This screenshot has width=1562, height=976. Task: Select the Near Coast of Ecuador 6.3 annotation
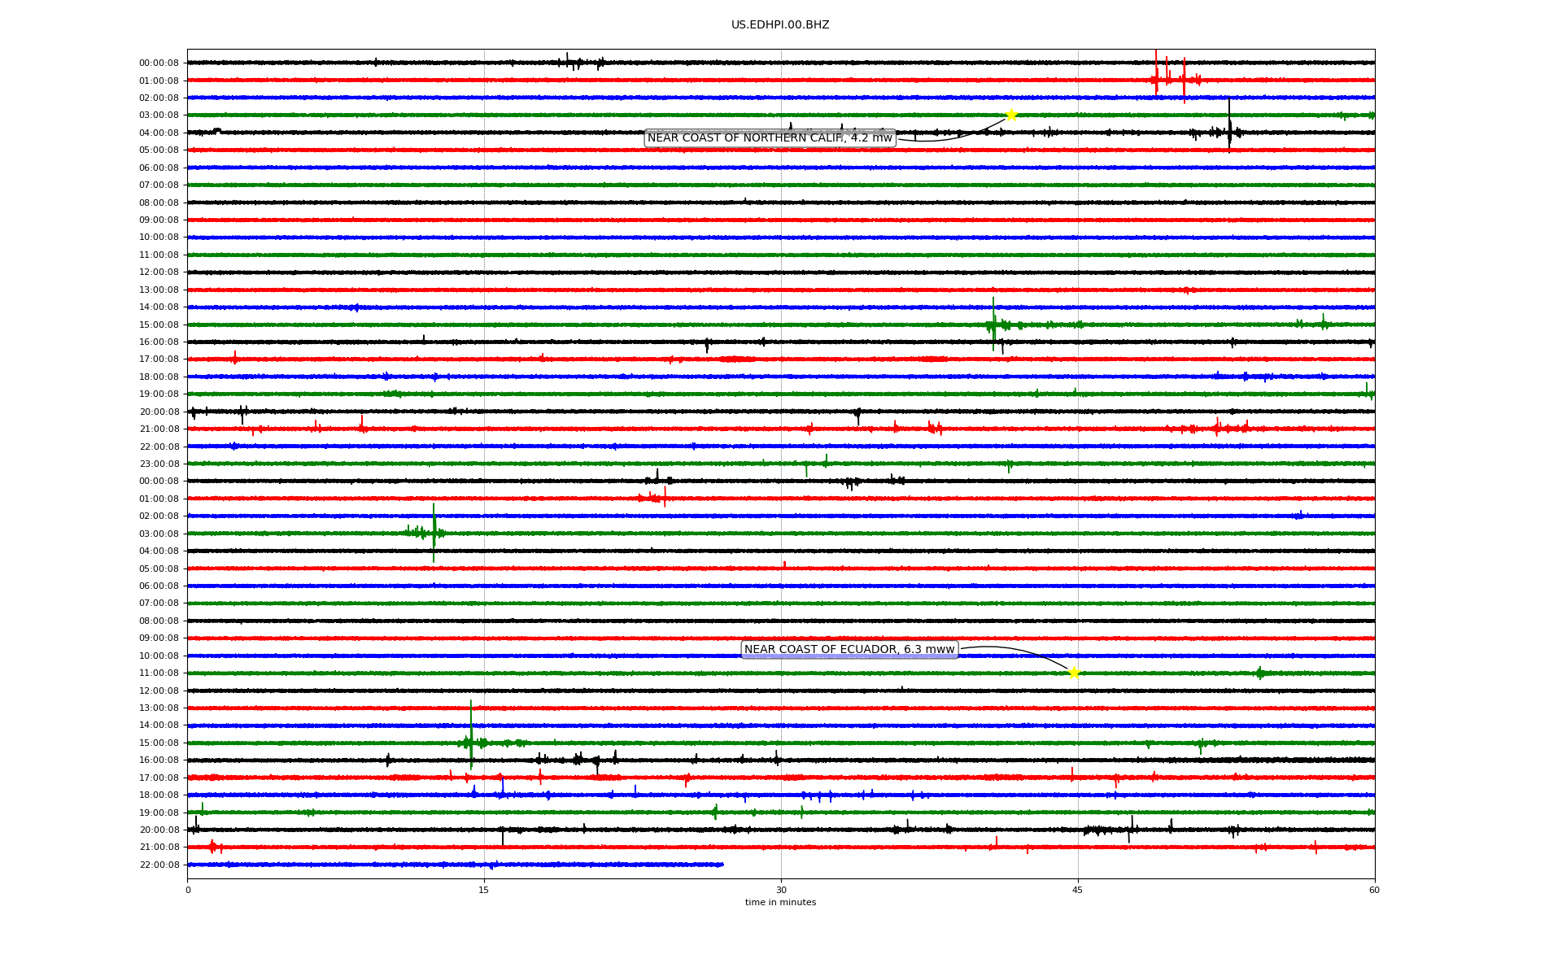click(x=849, y=650)
